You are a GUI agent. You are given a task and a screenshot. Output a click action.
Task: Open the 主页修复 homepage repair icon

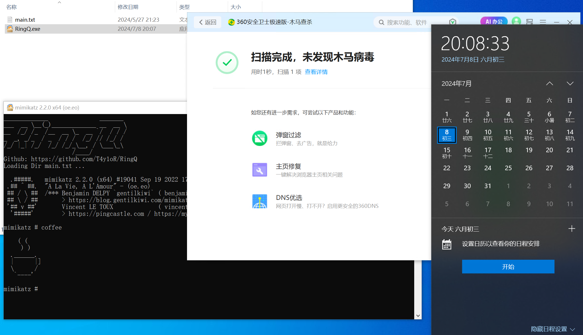[259, 170]
